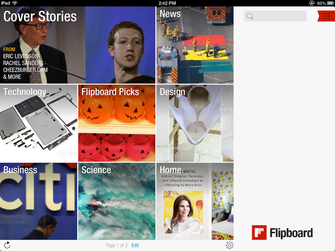Open the Cover Stories tile
The image size is (335, 251).
[78, 45]
